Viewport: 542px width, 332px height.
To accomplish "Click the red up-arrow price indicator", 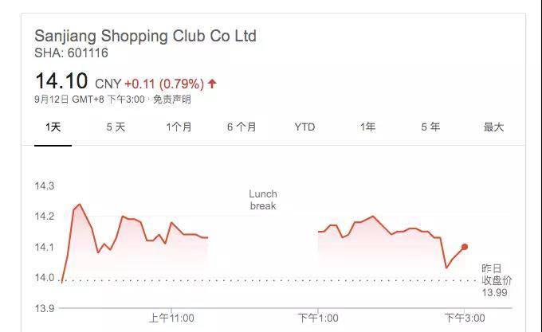I will [212, 84].
